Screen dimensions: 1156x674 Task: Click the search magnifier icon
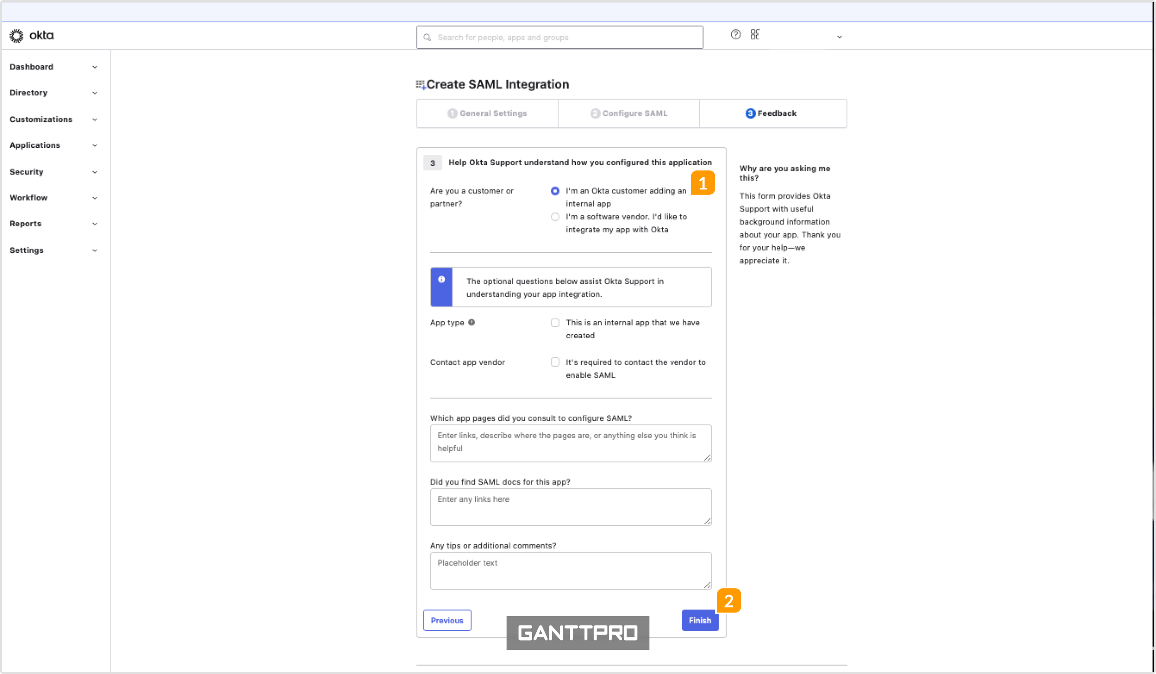pos(427,38)
